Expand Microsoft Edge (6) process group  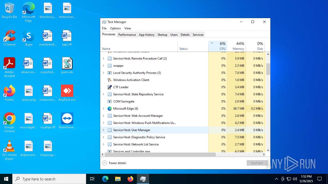104,109
